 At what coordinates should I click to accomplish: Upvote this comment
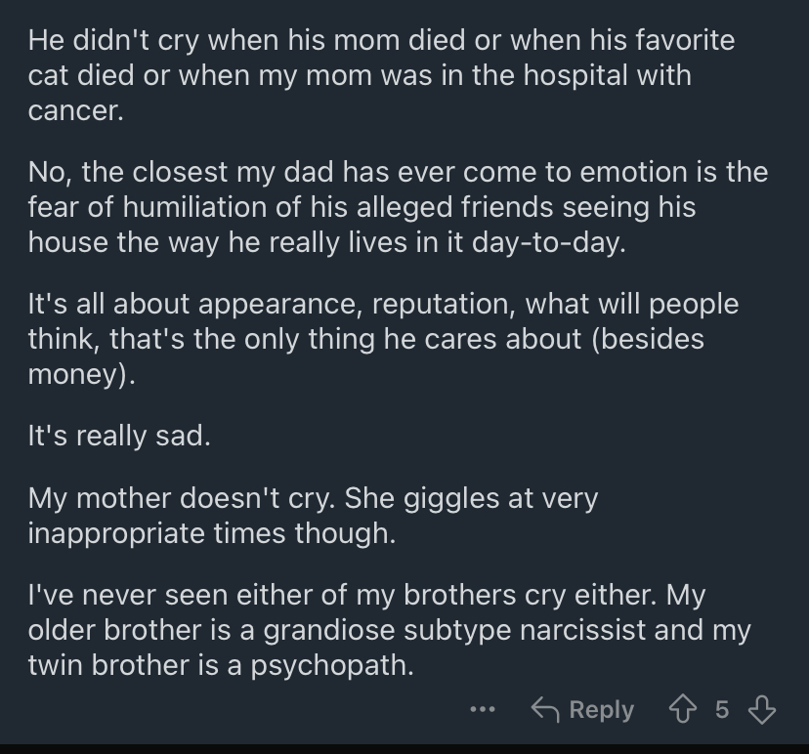683,710
